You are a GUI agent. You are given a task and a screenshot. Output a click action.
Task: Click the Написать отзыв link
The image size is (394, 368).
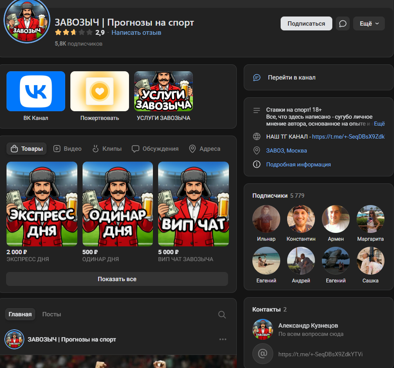tap(136, 33)
